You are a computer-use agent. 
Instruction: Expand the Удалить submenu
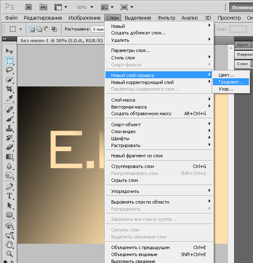coord(159,40)
